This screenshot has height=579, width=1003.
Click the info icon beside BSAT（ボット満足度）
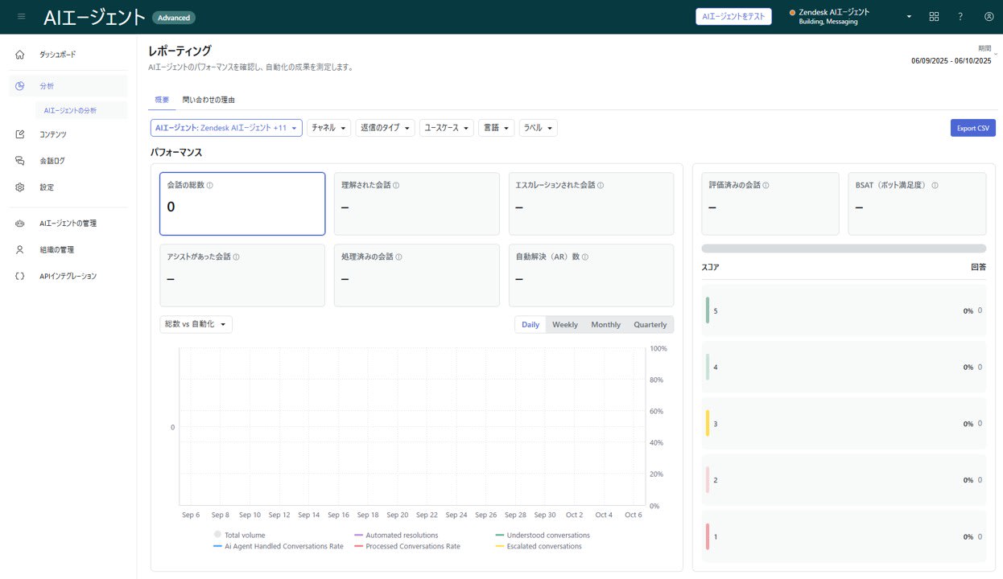(935, 185)
